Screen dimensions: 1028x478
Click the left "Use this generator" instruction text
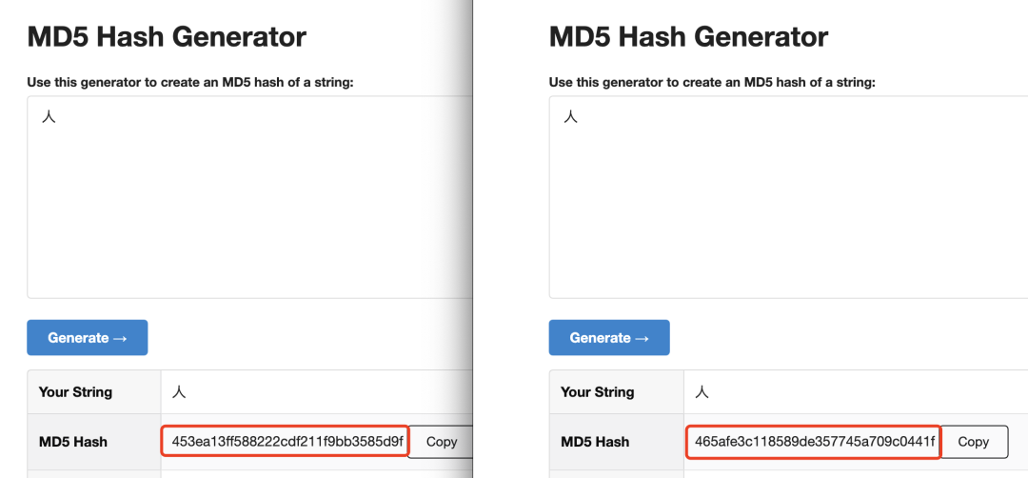190,83
